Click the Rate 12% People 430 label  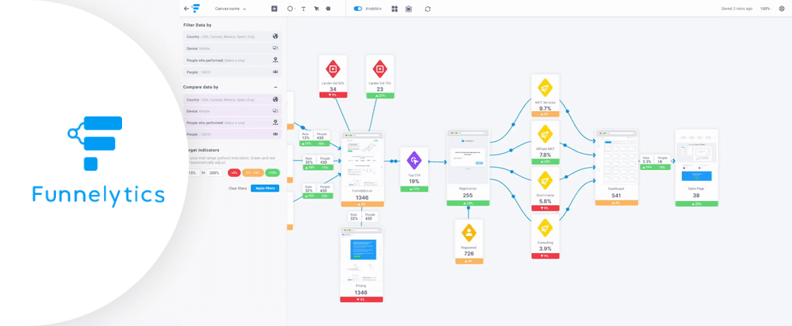316,137
